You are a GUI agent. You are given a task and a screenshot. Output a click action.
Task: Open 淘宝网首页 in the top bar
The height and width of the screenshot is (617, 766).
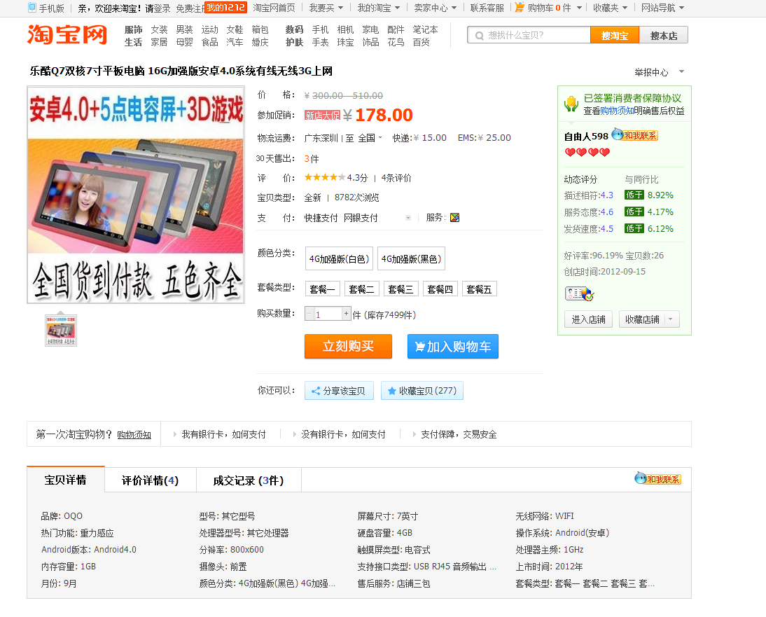coord(274,8)
